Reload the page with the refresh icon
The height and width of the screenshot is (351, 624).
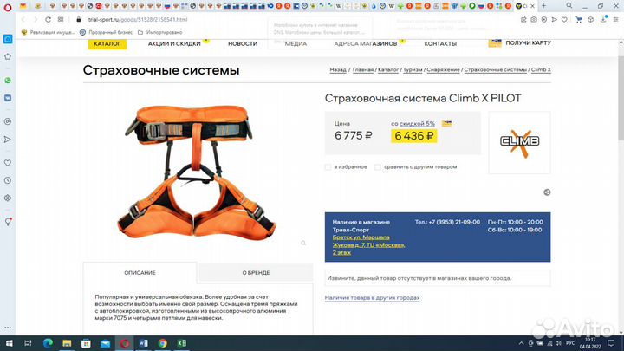(x=48, y=19)
